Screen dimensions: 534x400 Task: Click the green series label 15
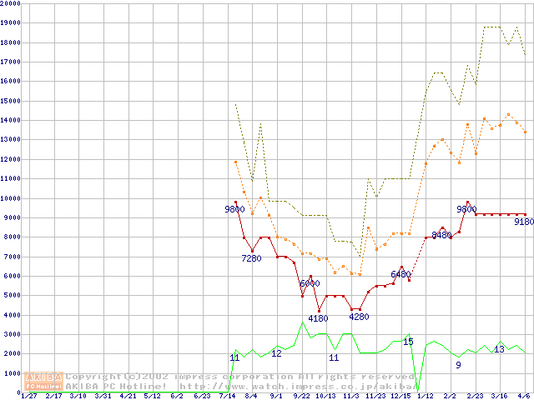point(408,342)
